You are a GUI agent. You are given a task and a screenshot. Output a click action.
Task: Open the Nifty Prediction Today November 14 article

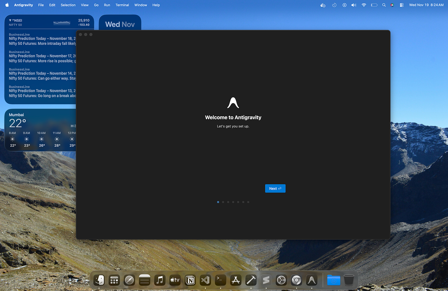[42, 74]
